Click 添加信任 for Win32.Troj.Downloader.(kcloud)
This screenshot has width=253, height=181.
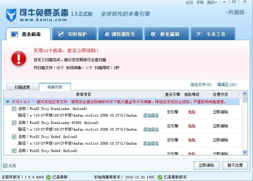[x=151, y=115]
